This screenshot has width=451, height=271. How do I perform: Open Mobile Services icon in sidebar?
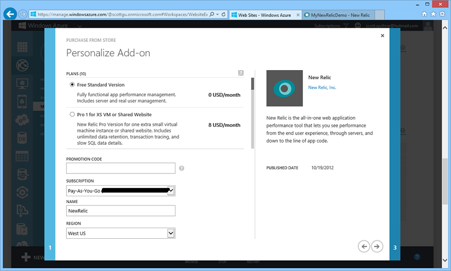coord(22,101)
